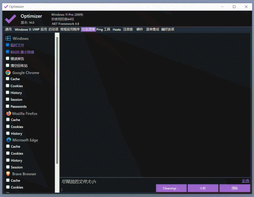The image size is (254, 197).
Task: Click the 全选 select-all link
Action: [x=245, y=181]
